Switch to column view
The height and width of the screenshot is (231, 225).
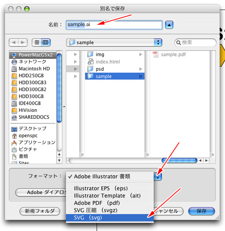pos(45,42)
